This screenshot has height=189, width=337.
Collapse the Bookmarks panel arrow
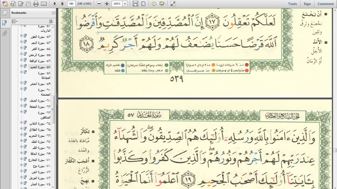click(x=53, y=13)
